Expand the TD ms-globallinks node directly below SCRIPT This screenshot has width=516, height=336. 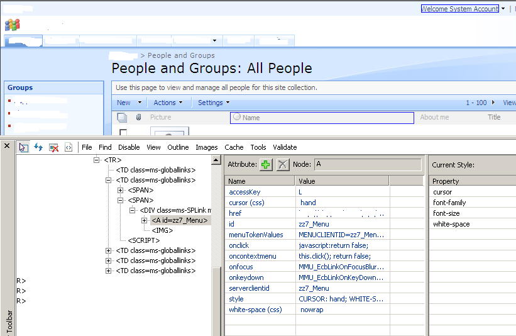click(x=108, y=250)
